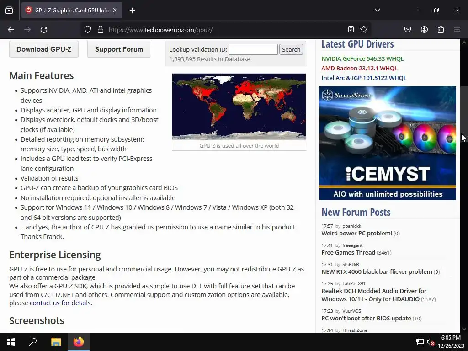Follow the contact us for details link
The height and width of the screenshot is (351, 468).
[60, 303]
